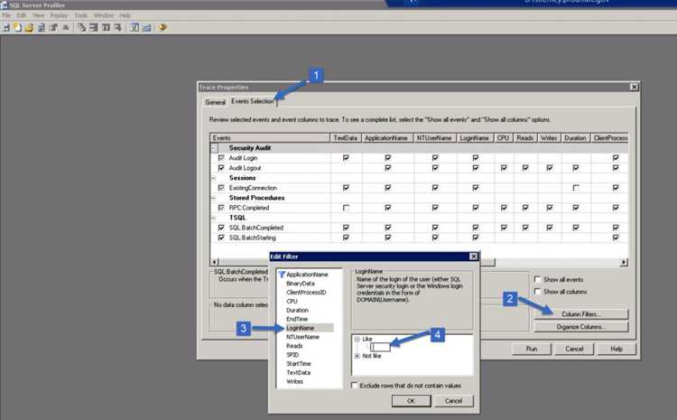
Task: Click the events grid right scroll arrow
Action: click(x=624, y=262)
